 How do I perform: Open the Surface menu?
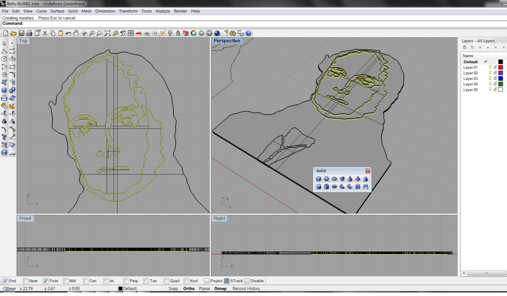[x=57, y=11]
